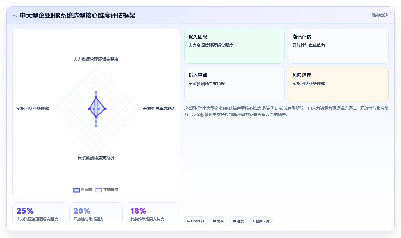Click the radar data point on right axis
The height and width of the screenshot is (238, 401).
click(x=105, y=109)
